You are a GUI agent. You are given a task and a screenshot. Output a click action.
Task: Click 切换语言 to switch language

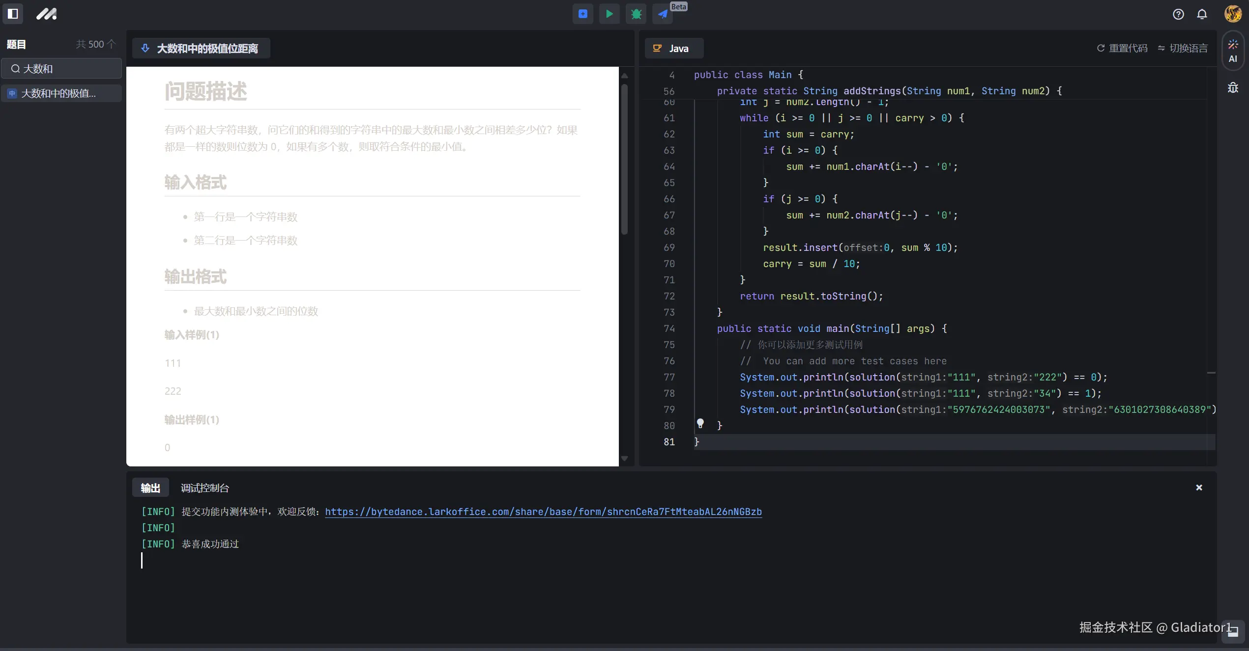(x=1182, y=48)
